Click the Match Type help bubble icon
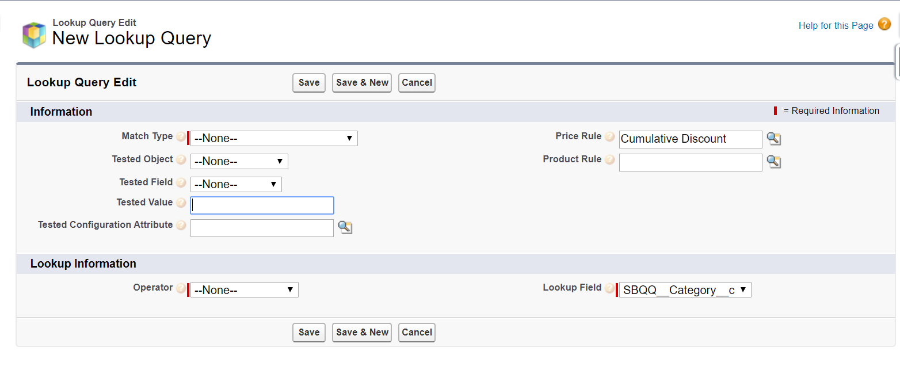Screen dimensions: 900x370 tap(181, 137)
